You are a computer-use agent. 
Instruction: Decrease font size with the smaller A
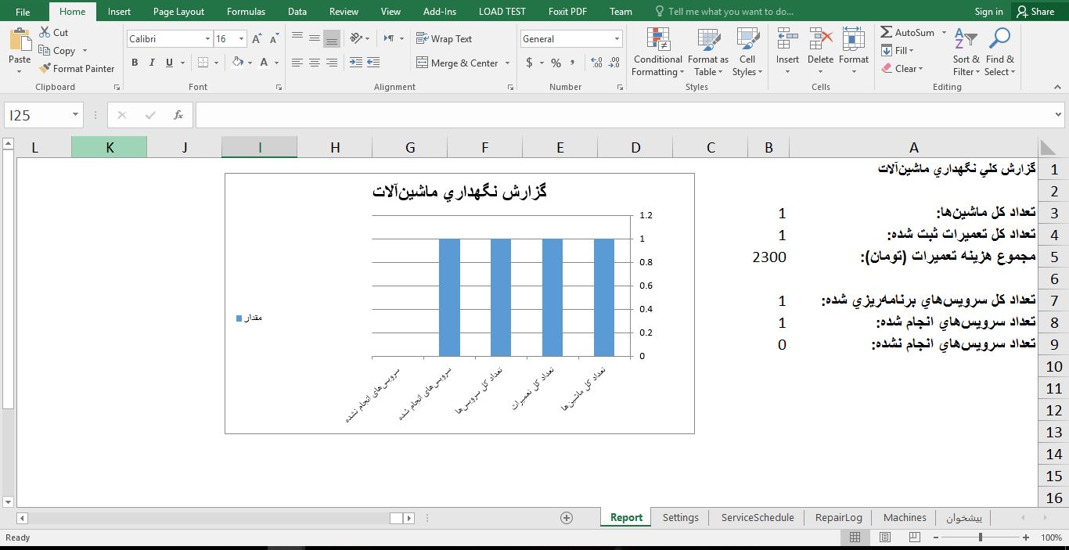coord(275,39)
